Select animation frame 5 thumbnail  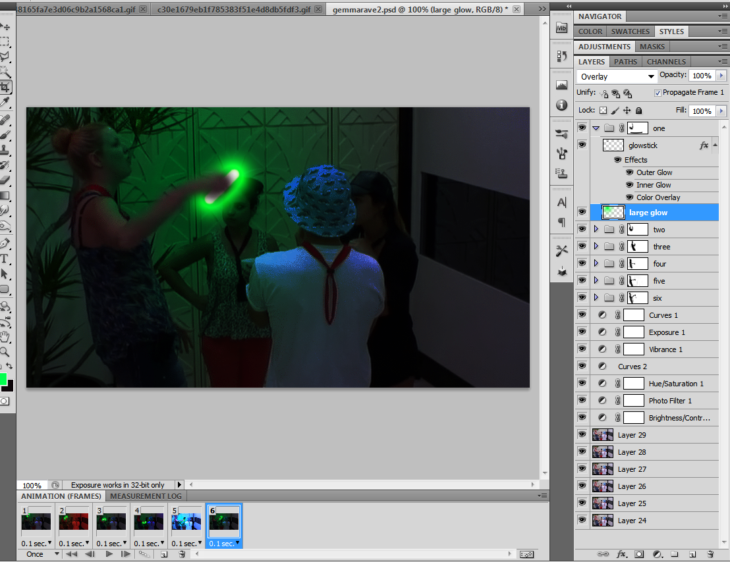pyautogui.click(x=186, y=522)
